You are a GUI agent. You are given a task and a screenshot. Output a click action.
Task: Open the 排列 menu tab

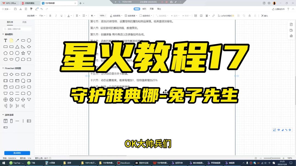(144, 9)
